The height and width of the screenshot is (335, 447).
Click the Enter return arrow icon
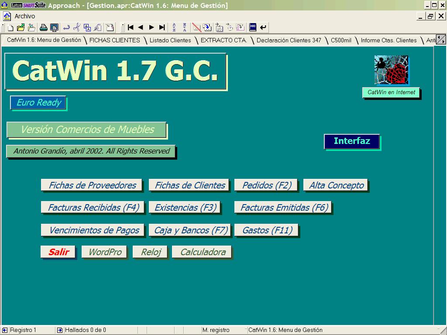(x=263, y=27)
